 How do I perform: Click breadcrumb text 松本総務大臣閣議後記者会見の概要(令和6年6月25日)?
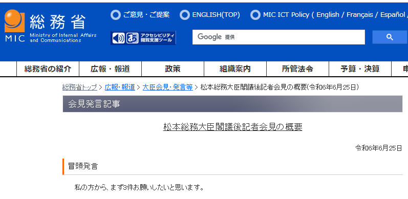pyautogui.click(x=280, y=87)
